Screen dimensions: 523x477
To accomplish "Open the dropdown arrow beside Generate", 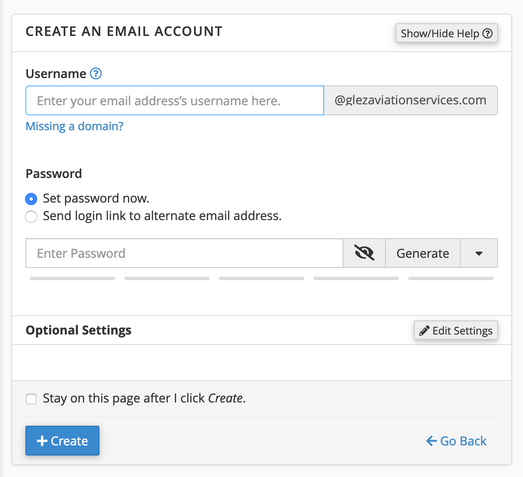I will [479, 253].
